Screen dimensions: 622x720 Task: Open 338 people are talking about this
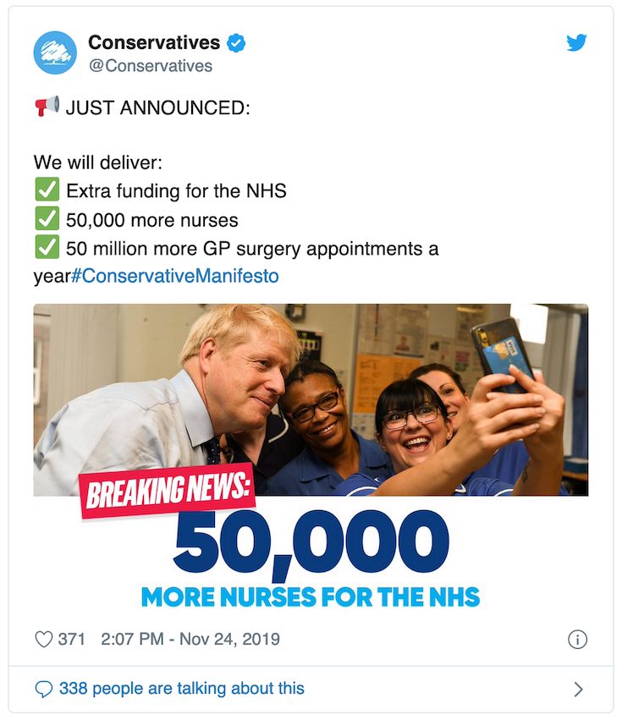point(181,689)
